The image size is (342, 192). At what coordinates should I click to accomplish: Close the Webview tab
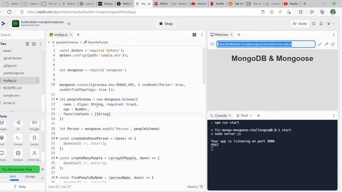point(231,35)
